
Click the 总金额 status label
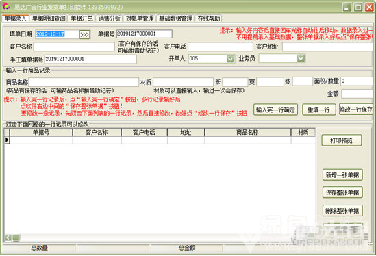pos(187,248)
